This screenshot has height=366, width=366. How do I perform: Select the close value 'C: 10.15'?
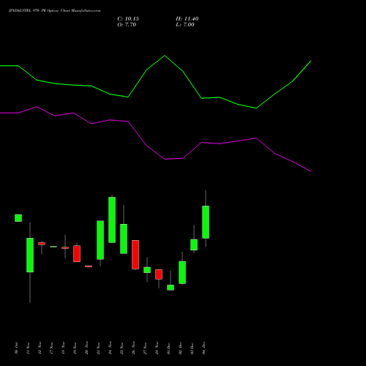(128, 19)
